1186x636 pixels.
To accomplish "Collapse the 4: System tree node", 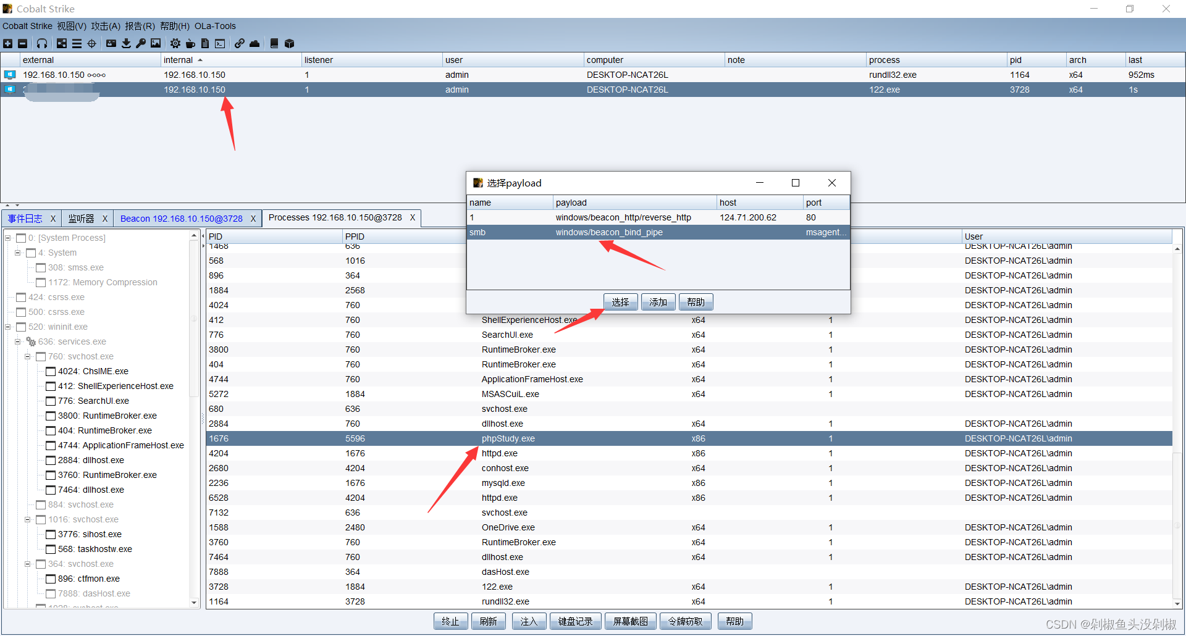I will click(x=18, y=253).
